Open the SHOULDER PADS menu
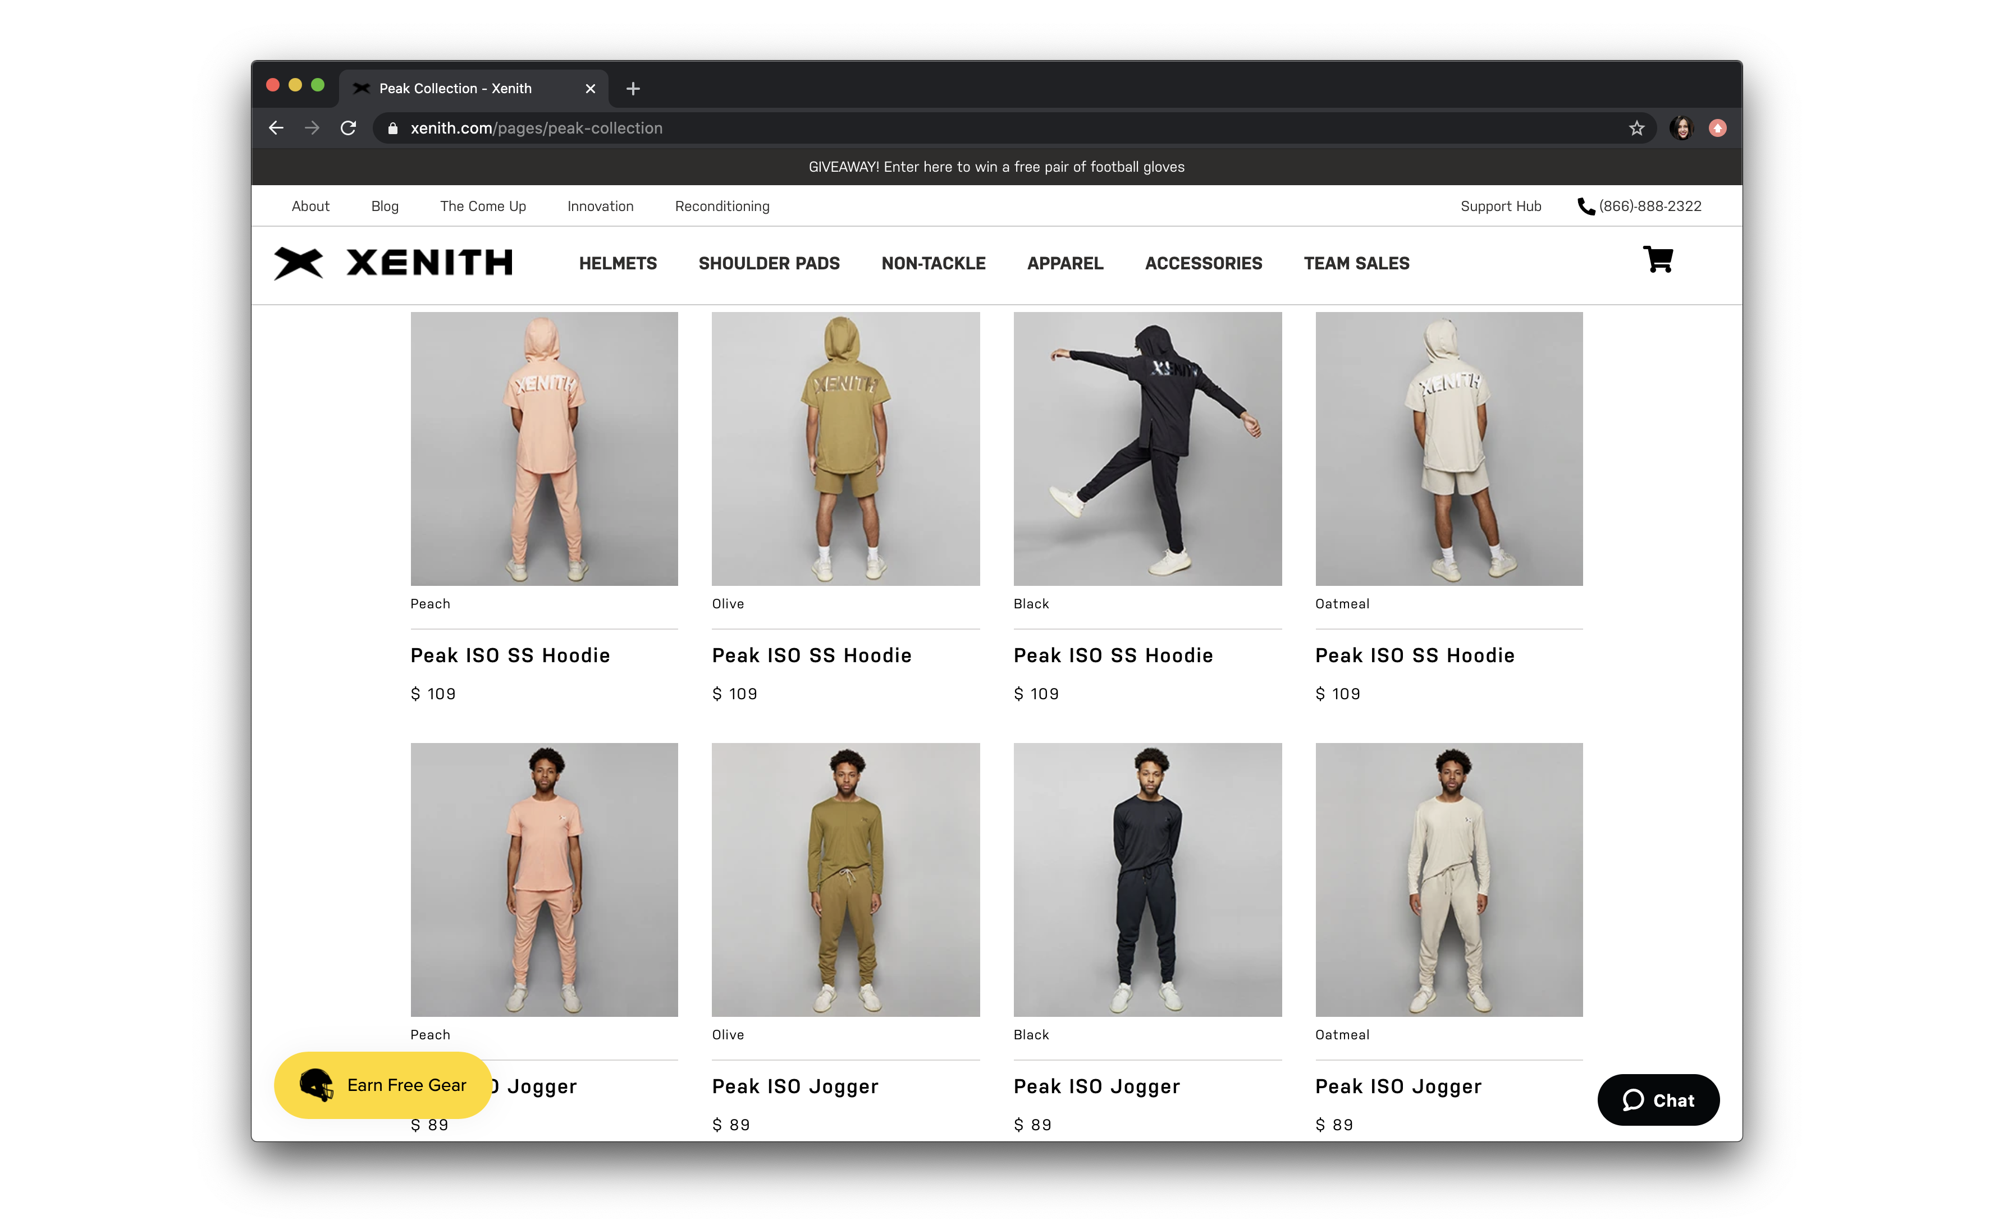The height and width of the screenshot is (1229, 2012). tap(769, 264)
